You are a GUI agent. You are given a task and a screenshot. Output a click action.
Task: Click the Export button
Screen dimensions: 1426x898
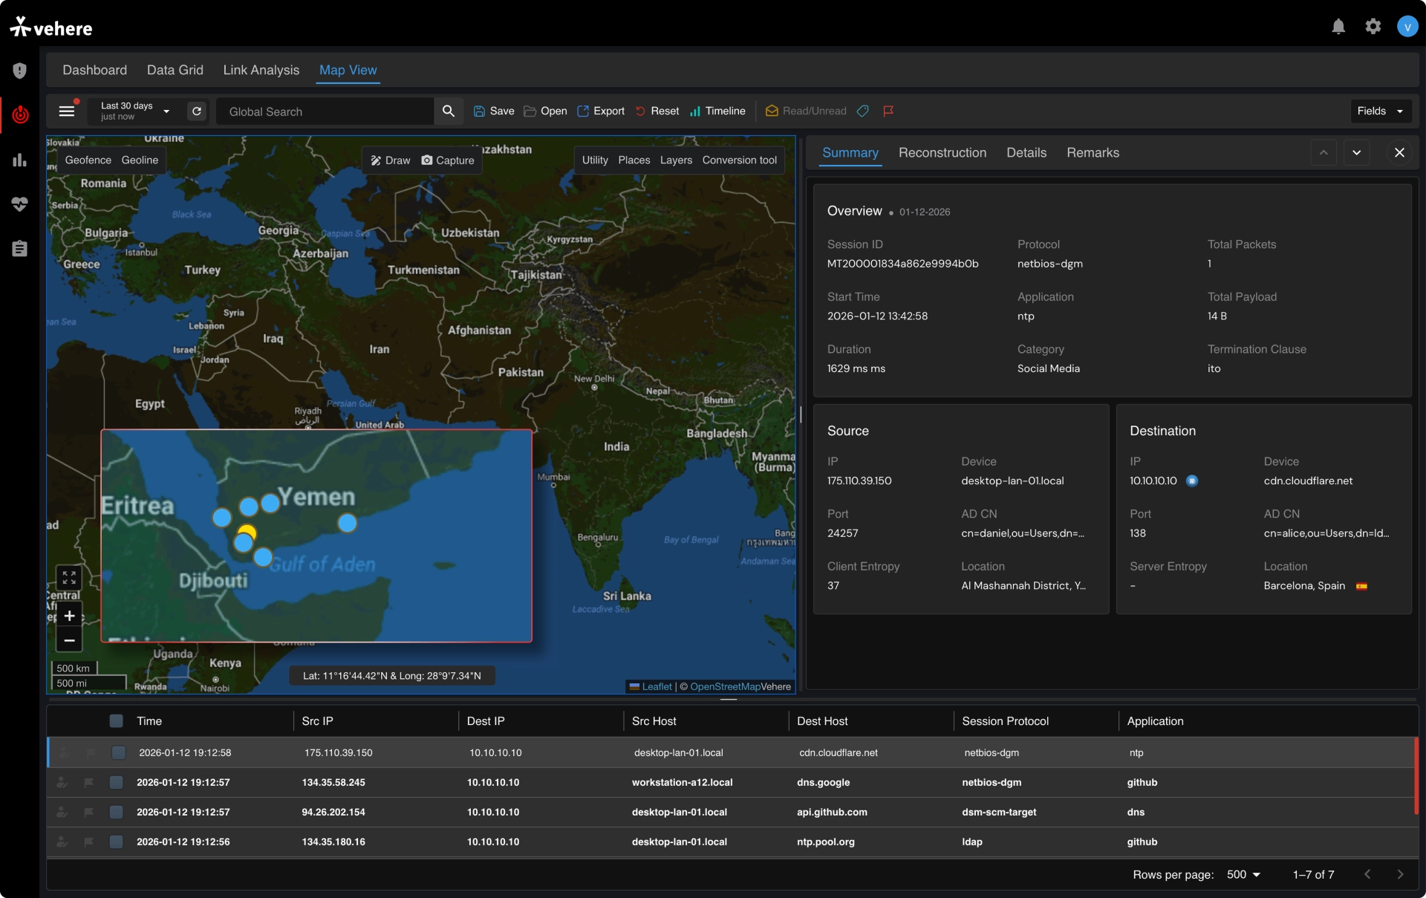[601, 111]
